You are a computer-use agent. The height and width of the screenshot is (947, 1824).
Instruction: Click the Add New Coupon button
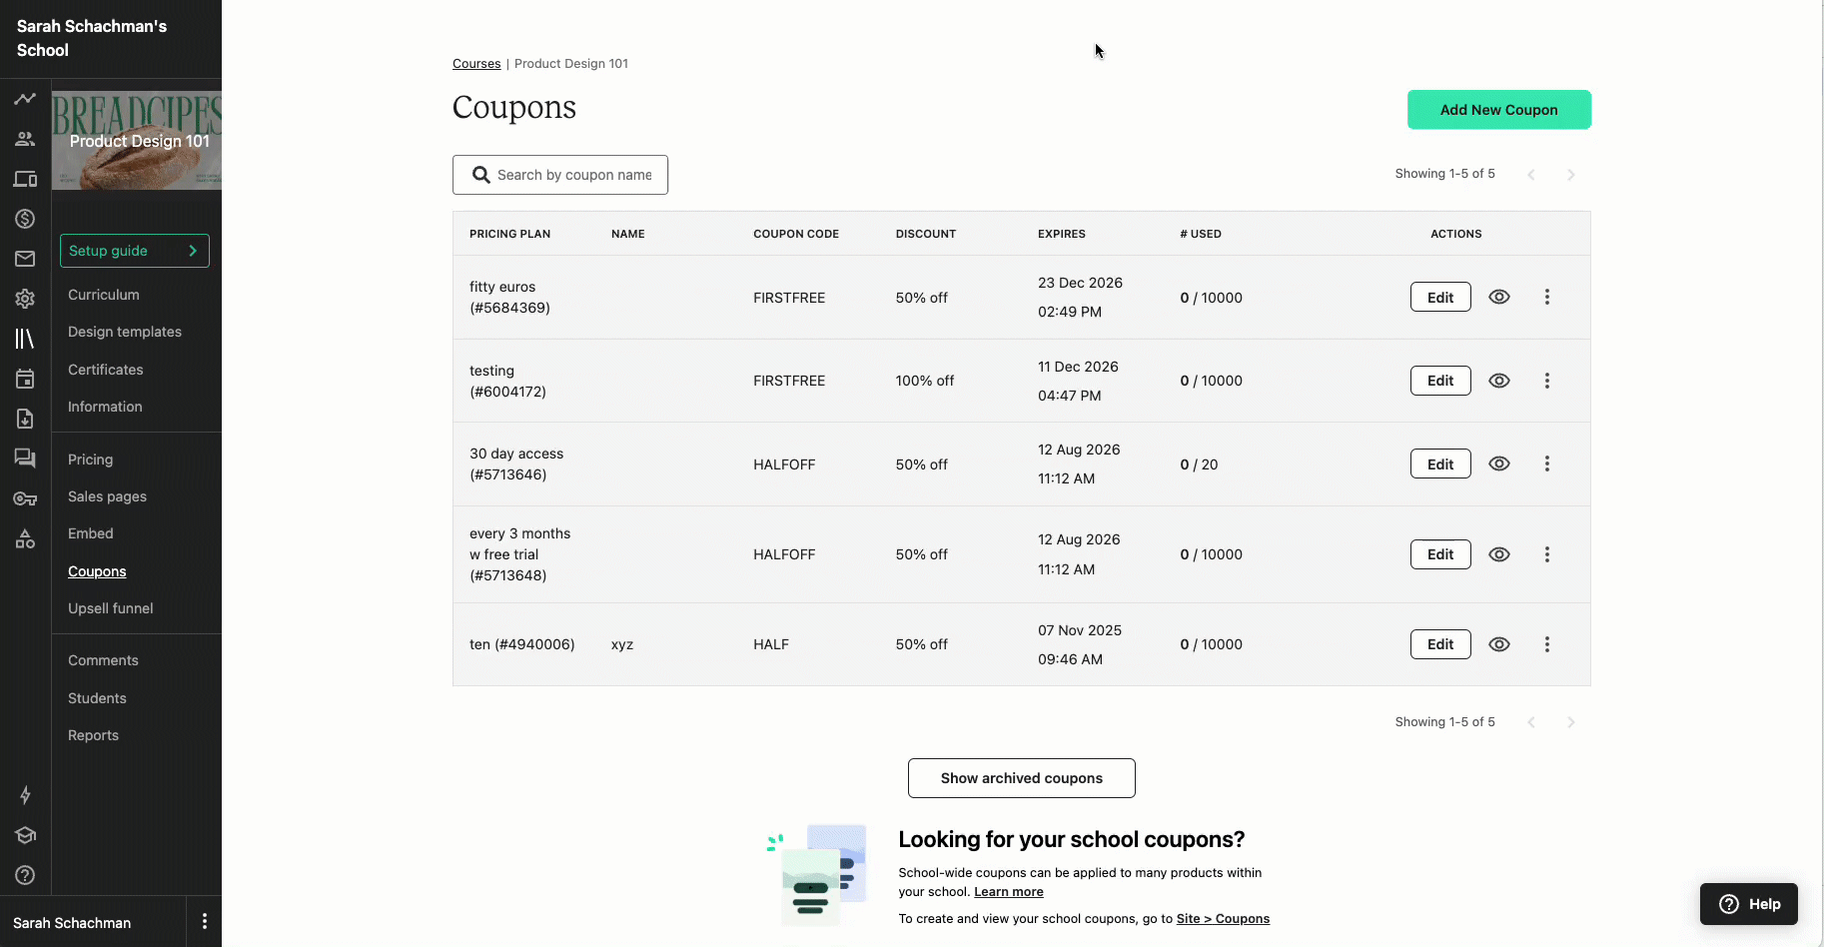point(1499,110)
